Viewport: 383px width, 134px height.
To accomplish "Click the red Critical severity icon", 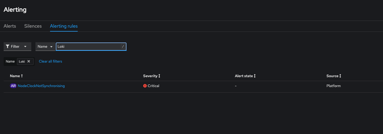I will (x=145, y=86).
